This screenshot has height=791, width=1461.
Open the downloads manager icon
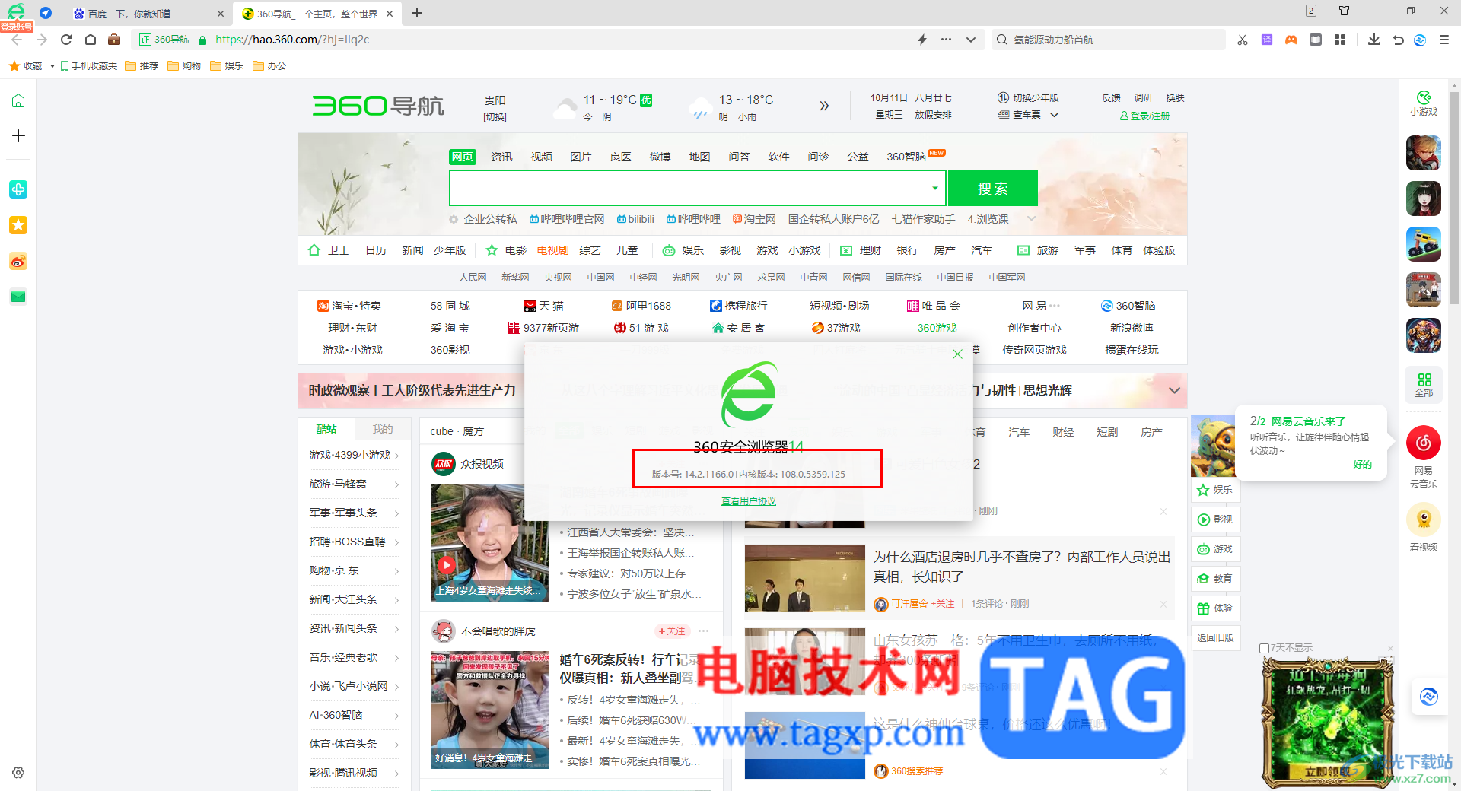[1374, 40]
